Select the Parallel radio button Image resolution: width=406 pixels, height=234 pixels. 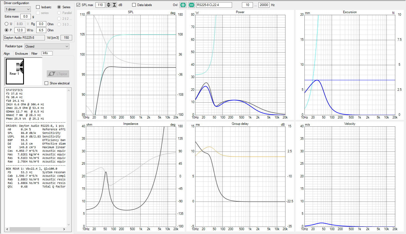[59, 13]
